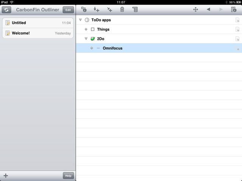This screenshot has width=242, height=181.
Task: Select the Omnifocus item text
Action: coord(113,48)
